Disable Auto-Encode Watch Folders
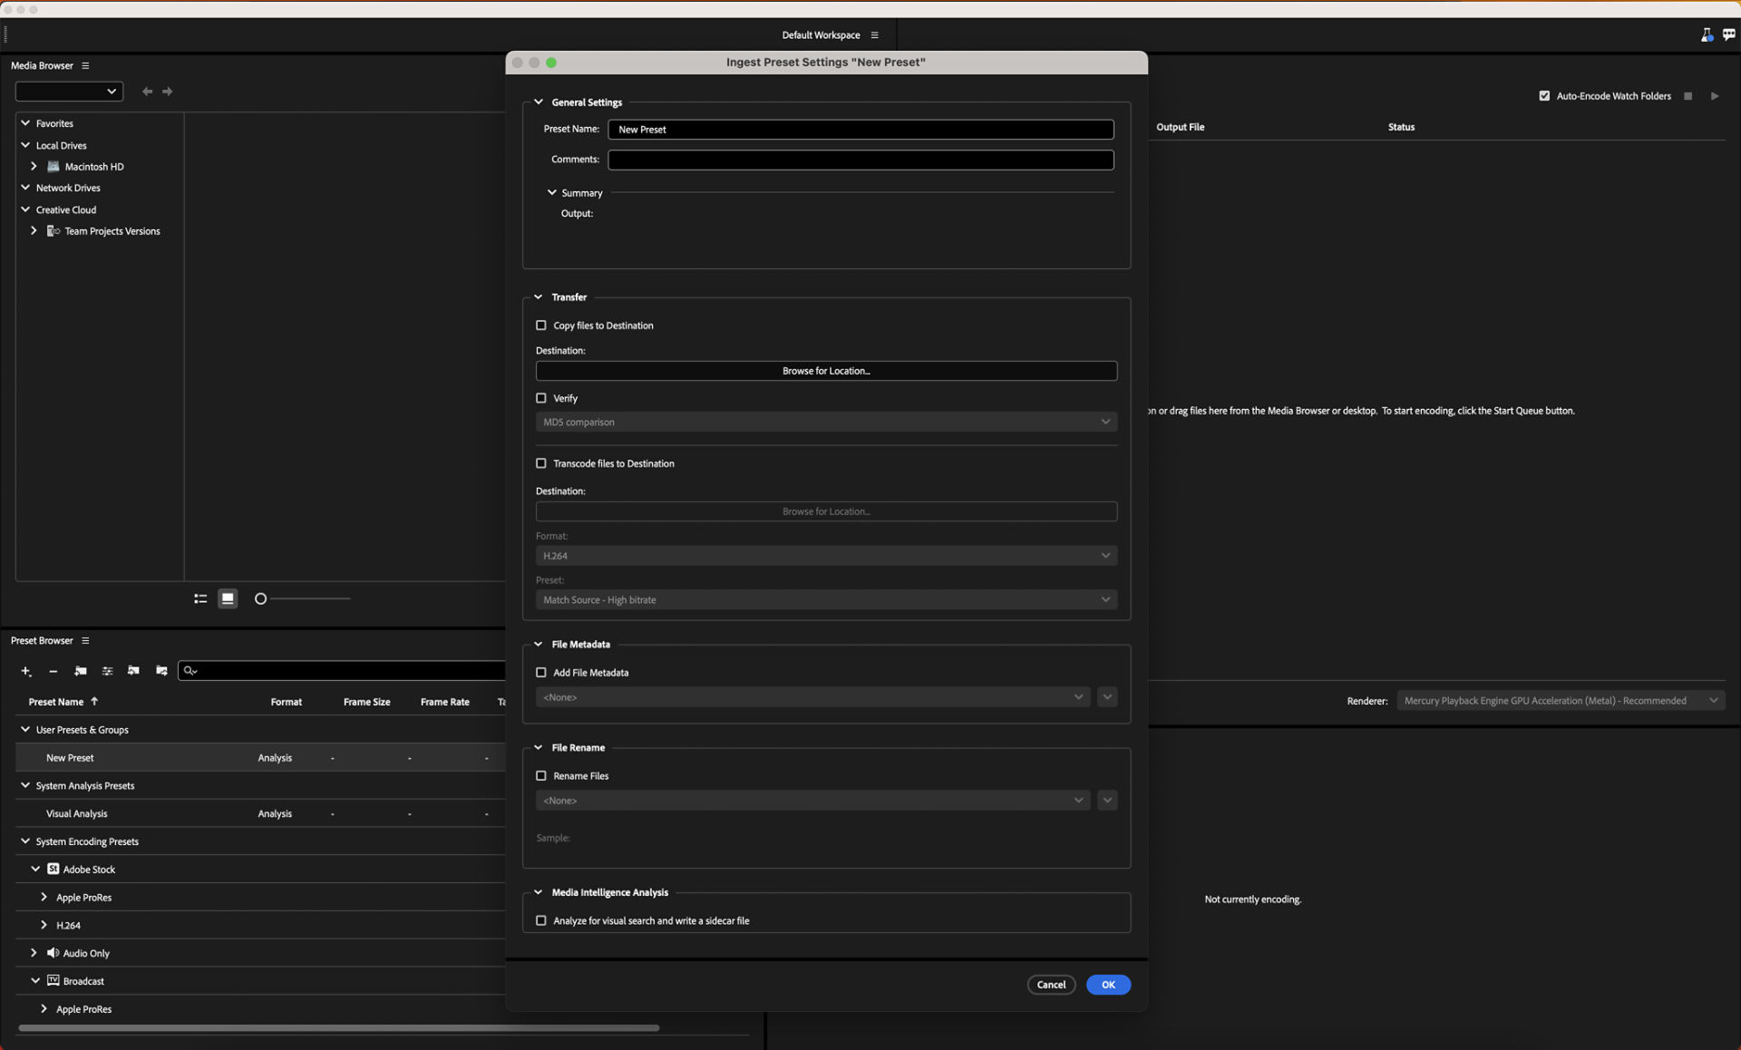 (1544, 95)
